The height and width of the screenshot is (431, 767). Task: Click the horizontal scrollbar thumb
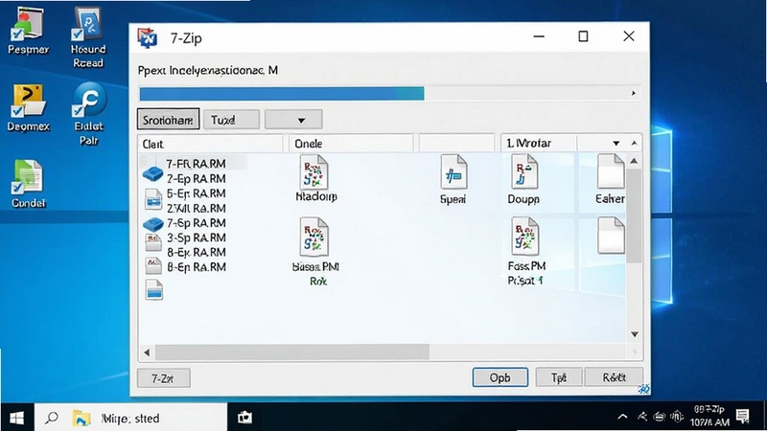291,352
